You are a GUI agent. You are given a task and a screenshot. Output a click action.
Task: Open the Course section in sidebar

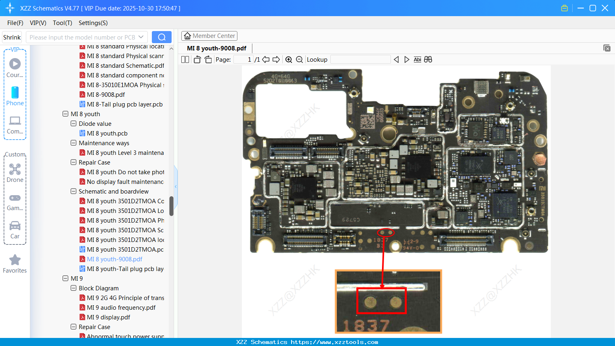tap(15, 68)
